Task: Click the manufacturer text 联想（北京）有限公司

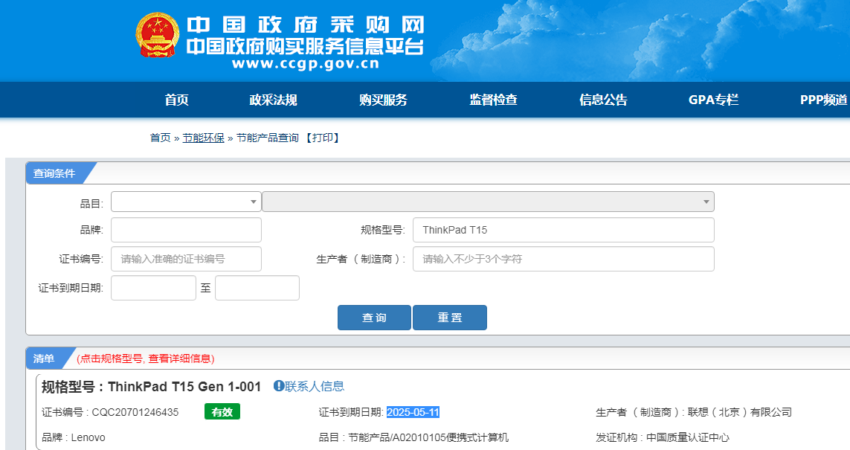Action: point(740,412)
